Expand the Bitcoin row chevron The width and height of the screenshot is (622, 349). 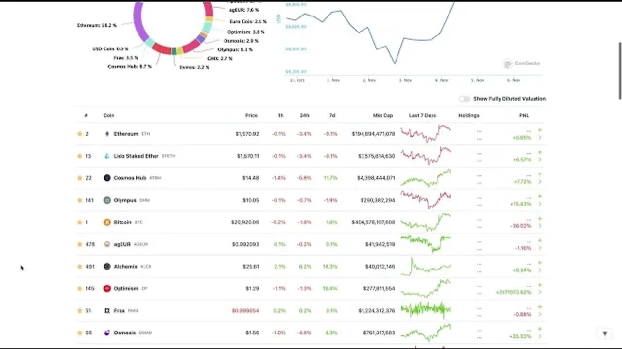[x=540, y=226]
